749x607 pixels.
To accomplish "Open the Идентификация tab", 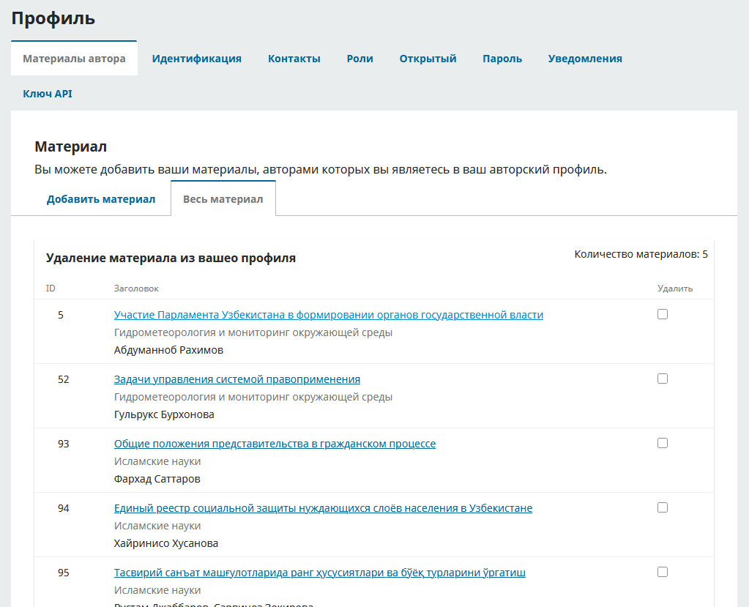I will [x=196, y=59].
